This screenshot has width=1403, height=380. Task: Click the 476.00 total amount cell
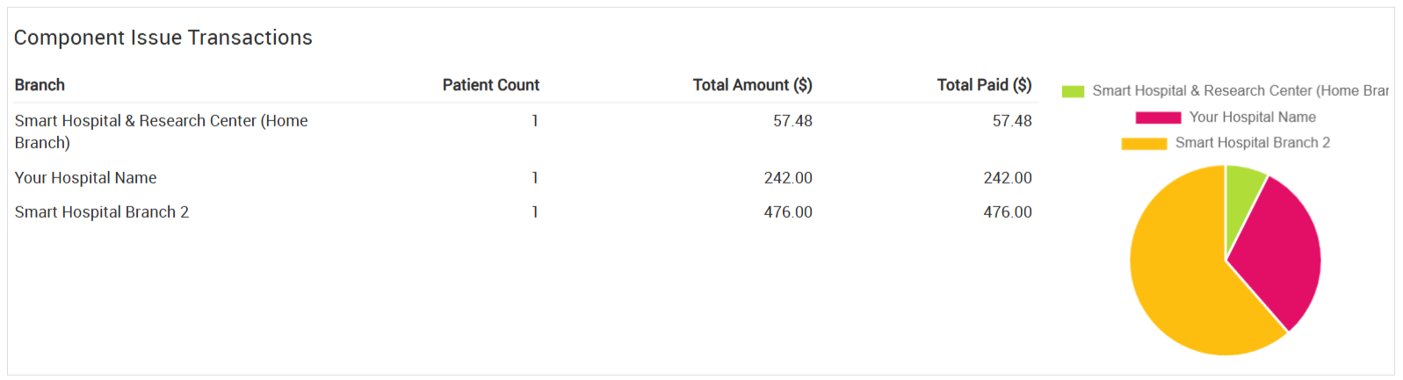[x=787, y=212]
